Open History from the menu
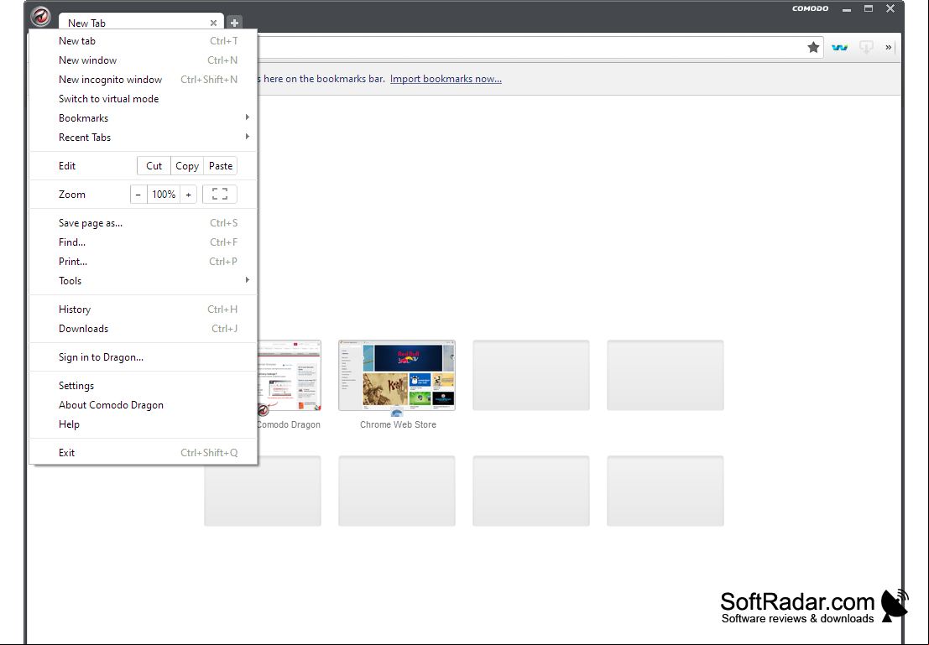 coord(144,309)
